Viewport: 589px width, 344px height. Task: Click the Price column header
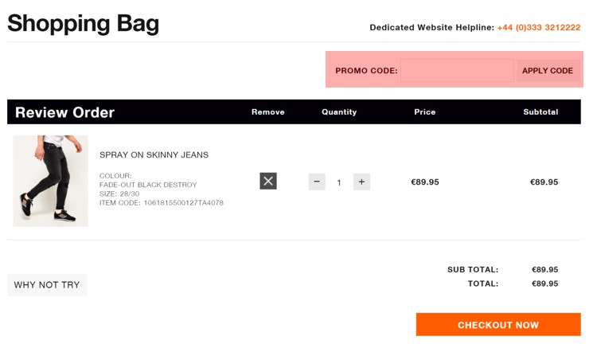pyautogui.click(x=424, y=112)
